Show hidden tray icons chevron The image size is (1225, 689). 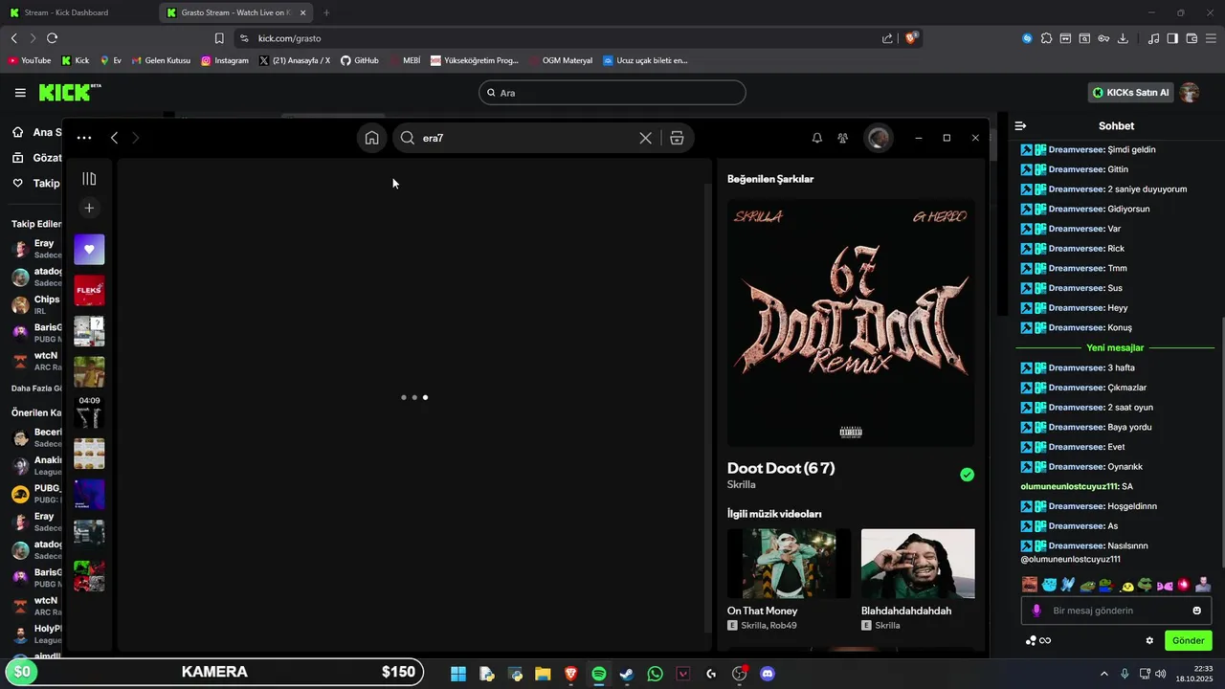(1103, 674)
